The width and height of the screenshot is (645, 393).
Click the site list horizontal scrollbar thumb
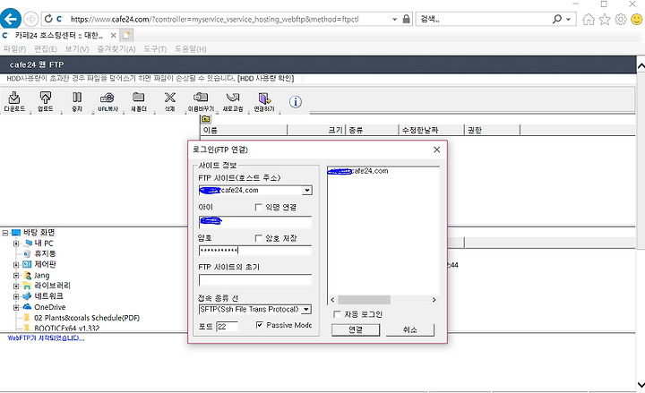point(364,300)
